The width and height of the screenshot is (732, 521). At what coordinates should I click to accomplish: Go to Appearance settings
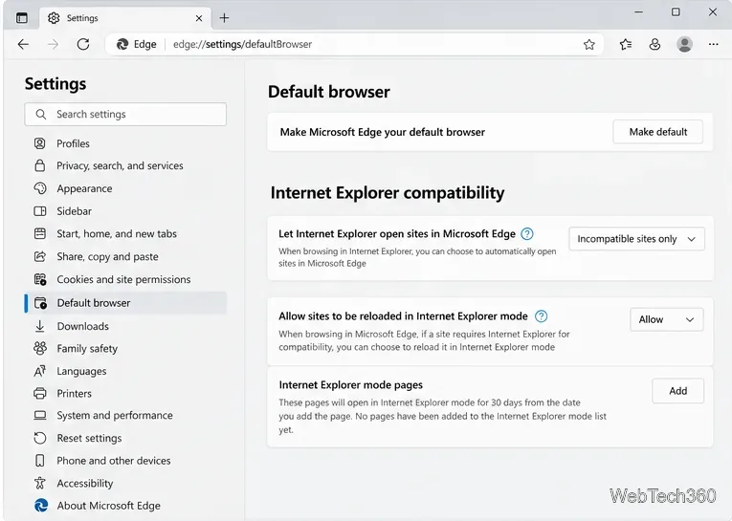(84, 188)
